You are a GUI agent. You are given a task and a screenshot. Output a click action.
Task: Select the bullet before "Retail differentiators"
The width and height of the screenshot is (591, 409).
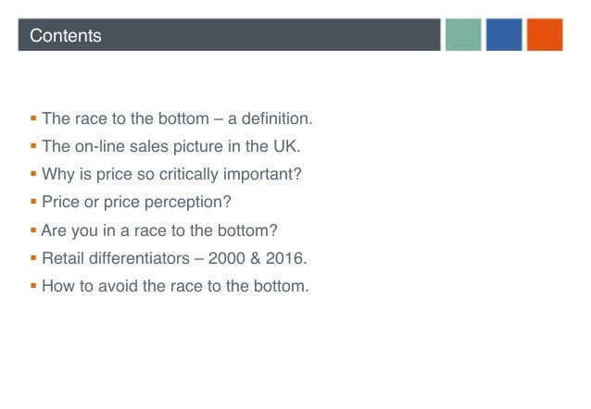click(x=33, y=257)
